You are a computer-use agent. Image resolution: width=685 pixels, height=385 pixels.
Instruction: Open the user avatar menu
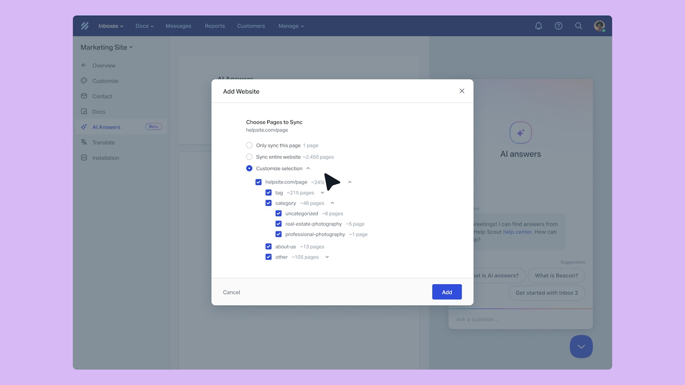(x=599, y=26)
